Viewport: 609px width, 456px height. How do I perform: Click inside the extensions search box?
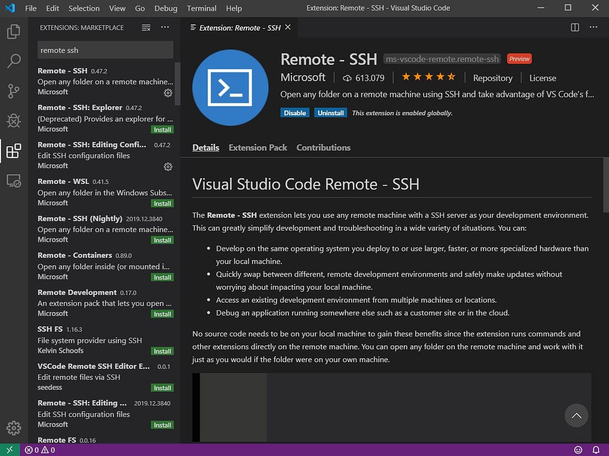tap(105, 50)
